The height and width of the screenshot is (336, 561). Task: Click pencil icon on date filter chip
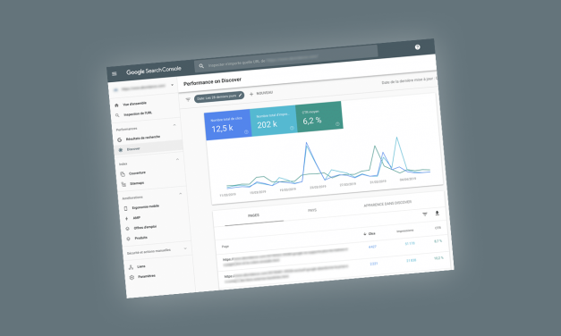240,95
